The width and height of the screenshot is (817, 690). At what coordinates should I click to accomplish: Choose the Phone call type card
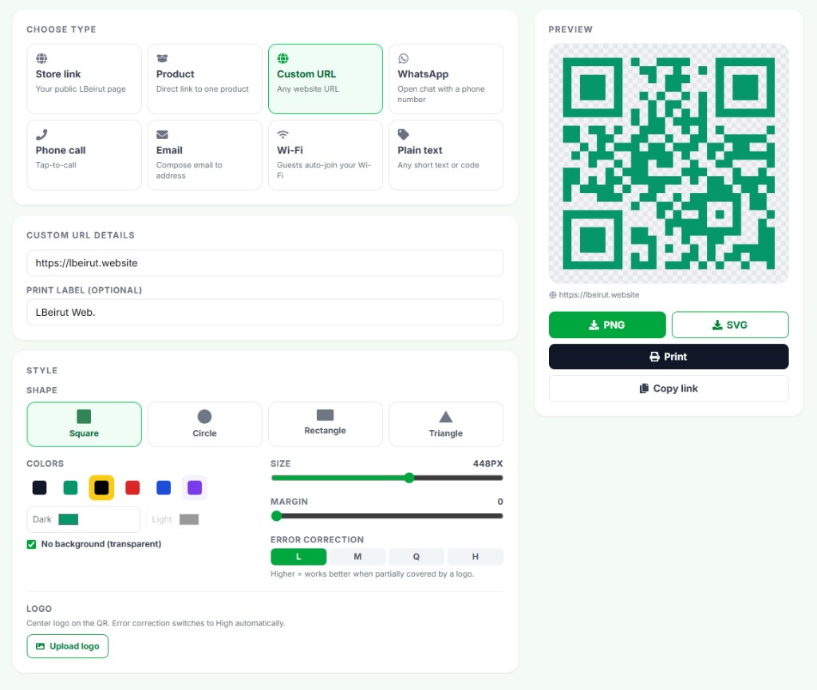(84, 156)
